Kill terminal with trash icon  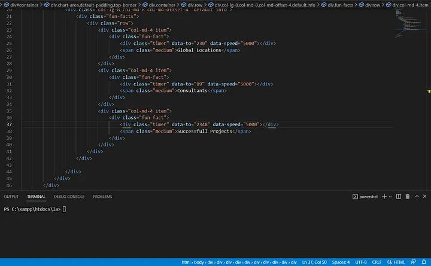click(408, 196)
